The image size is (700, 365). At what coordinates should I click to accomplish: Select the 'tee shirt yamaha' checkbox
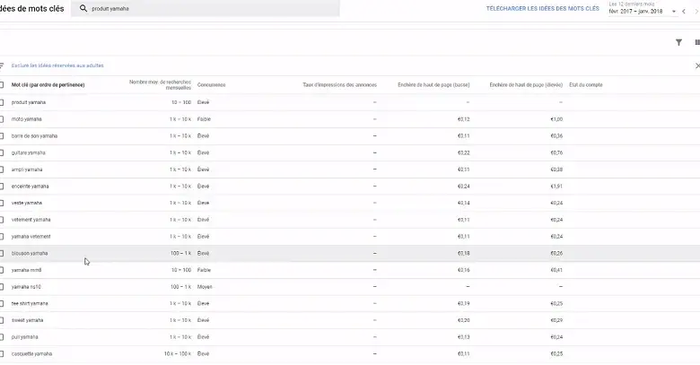(1, 303)
